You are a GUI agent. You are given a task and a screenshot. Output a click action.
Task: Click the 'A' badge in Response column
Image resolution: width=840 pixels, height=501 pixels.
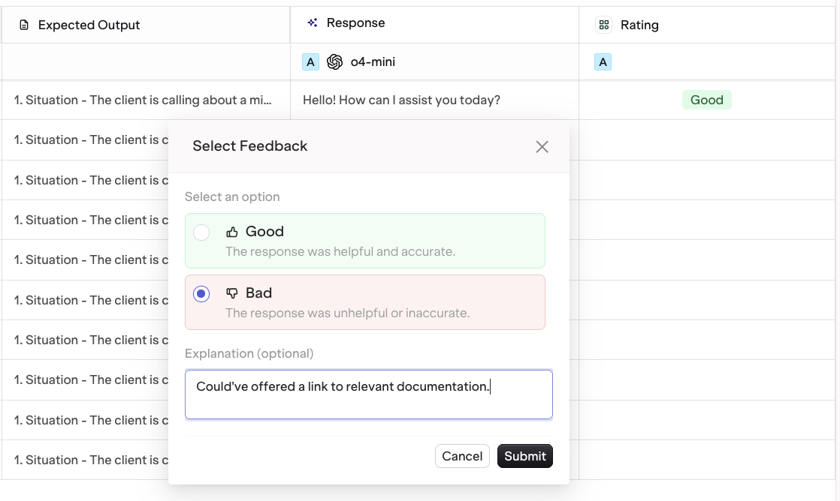(310, 62)
